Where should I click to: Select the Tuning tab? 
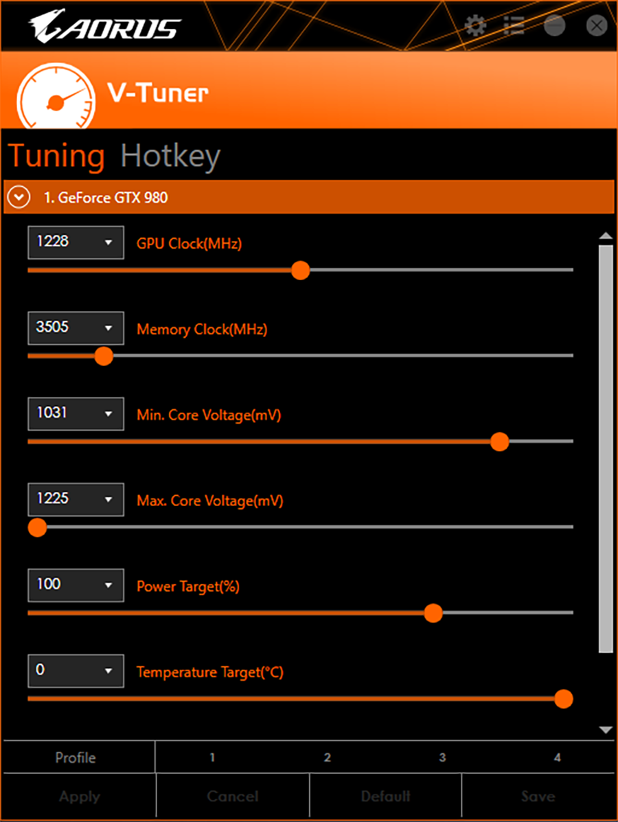click(56, 156)
